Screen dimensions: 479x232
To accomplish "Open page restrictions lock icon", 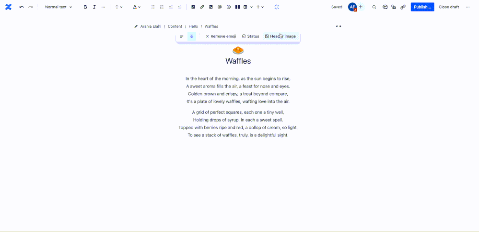I will pyautogui.click(x=394, y=7).
